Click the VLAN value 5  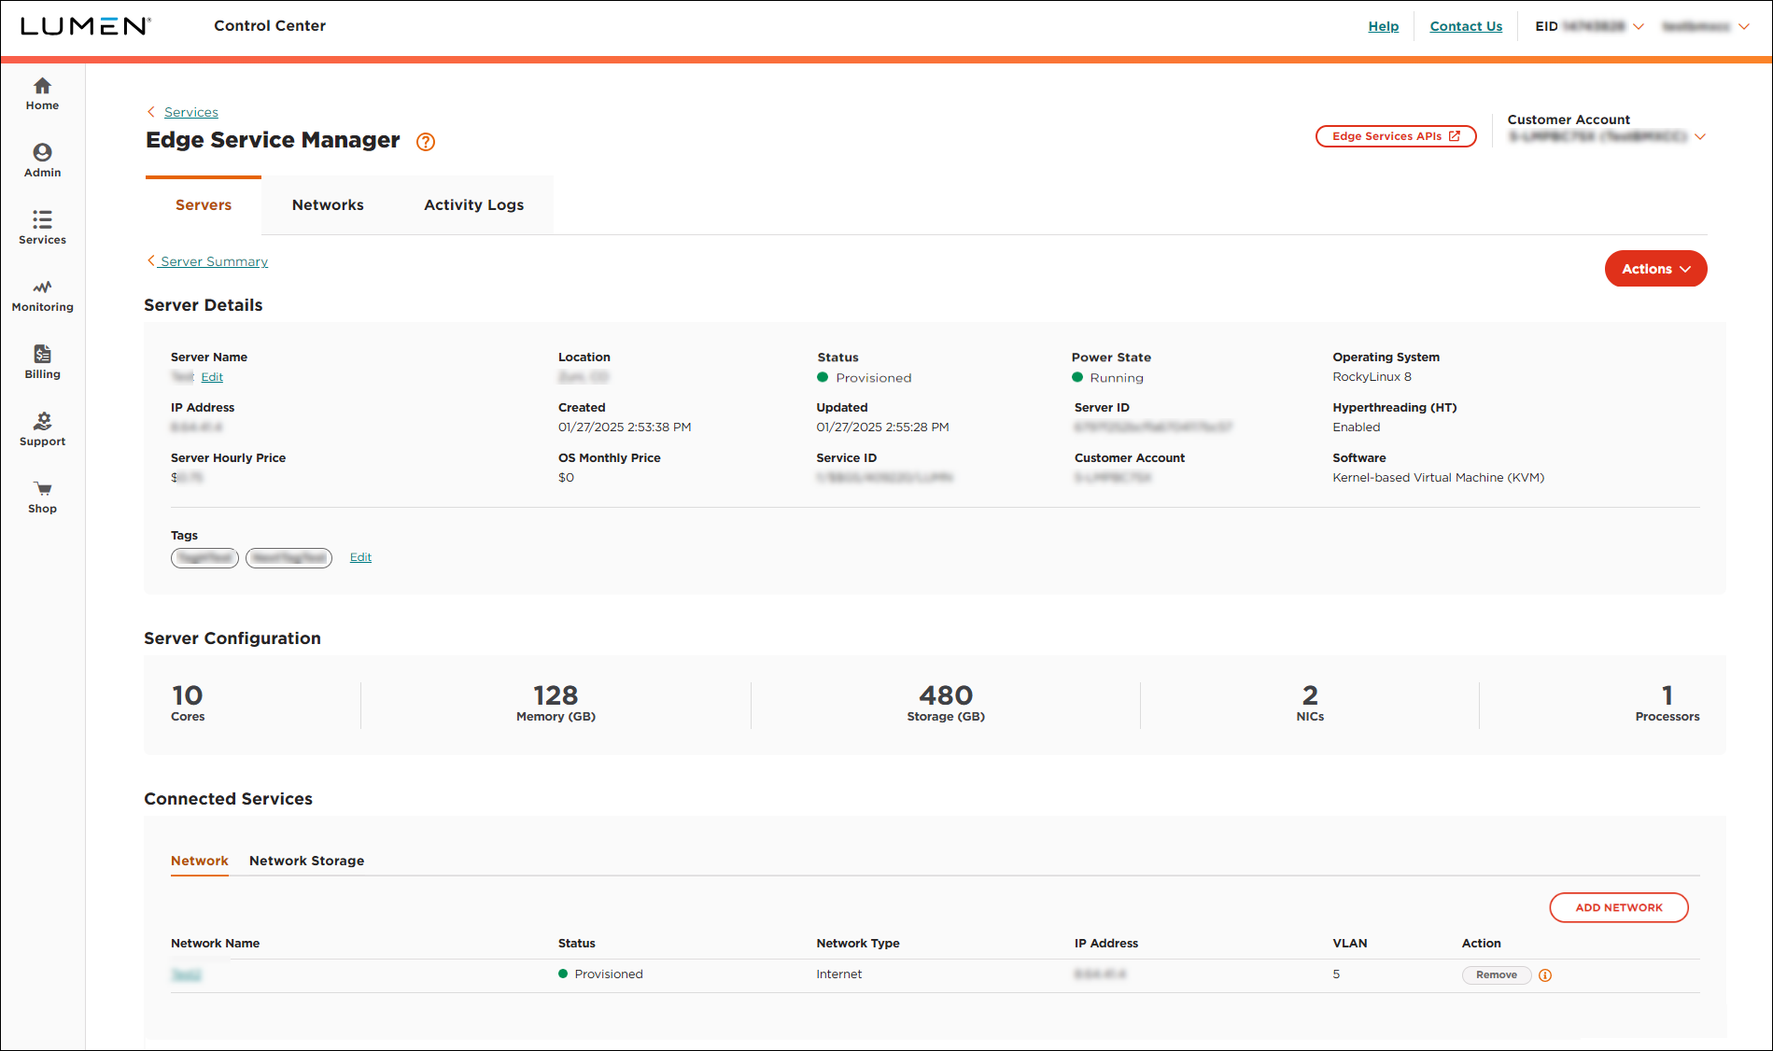[x=1336, y=974]
